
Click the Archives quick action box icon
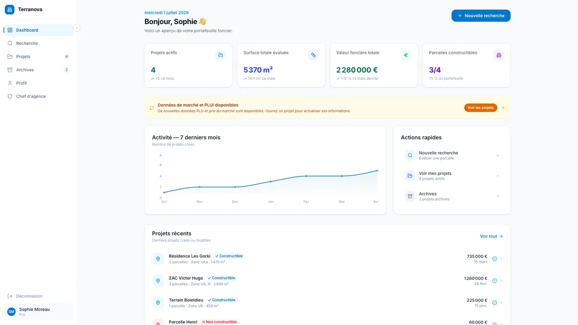coord(410,196)
